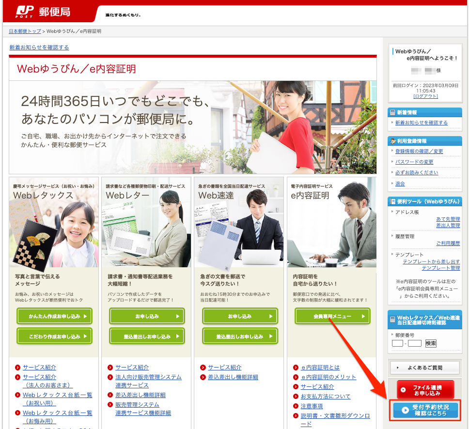Click the 便利ツール header icon

[392, 201]
